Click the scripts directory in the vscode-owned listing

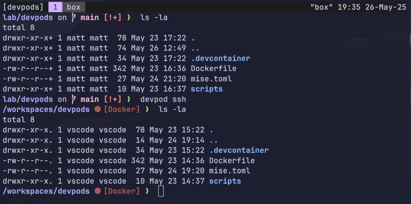tap(225, 181)
